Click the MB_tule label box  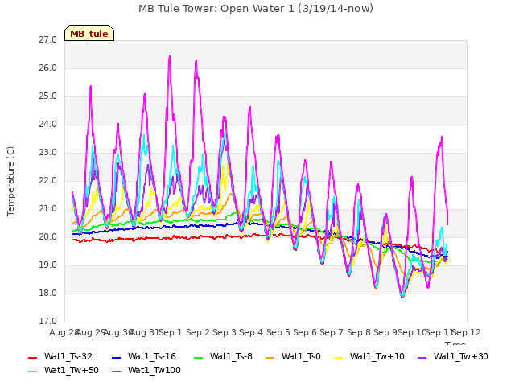pos(89,33)
